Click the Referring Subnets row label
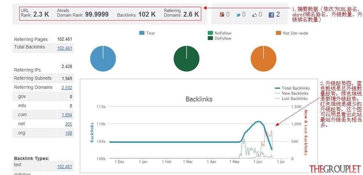This screenshot has height=175, width=363. click(x=33, y=78)
